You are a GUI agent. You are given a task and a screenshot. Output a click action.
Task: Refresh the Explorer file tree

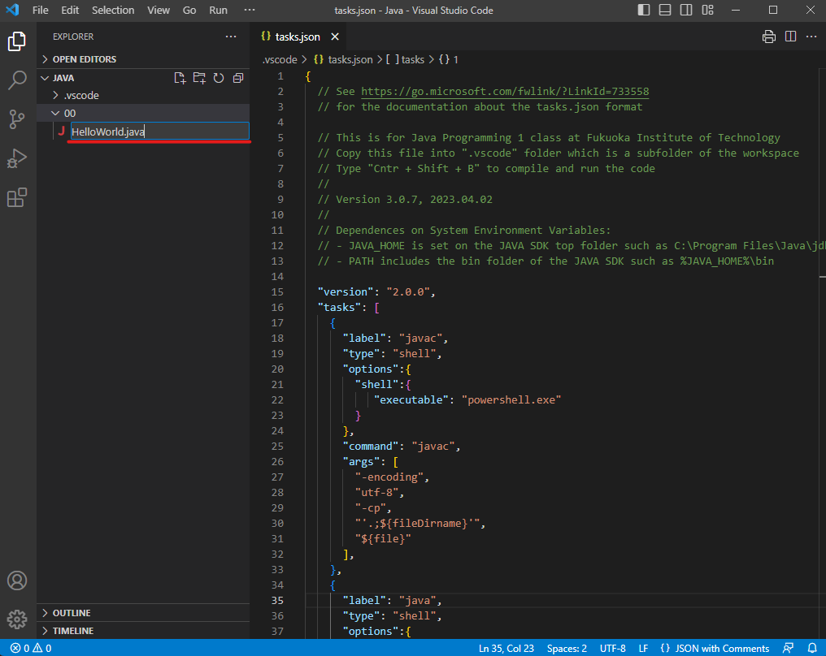pyautogui.click(x=219, y=78)
